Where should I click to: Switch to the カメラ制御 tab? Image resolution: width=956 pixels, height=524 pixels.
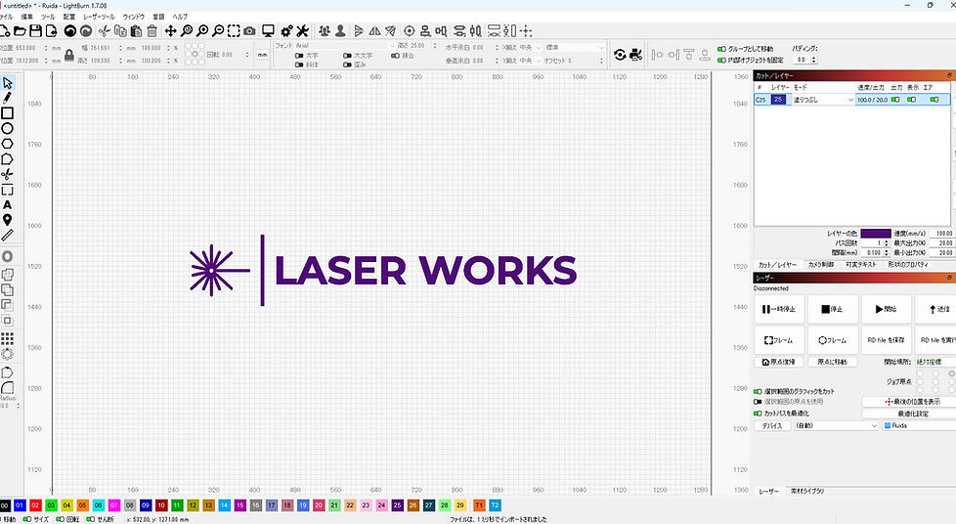click(821, 265)
